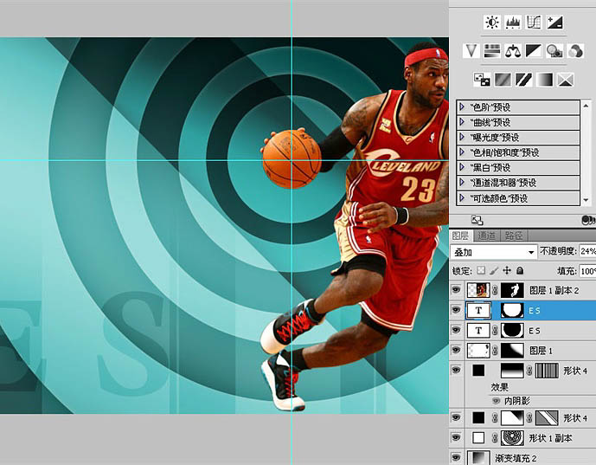596x465 pixels.
Task: Expand the "曝光度" presets group
Action: 462,137
